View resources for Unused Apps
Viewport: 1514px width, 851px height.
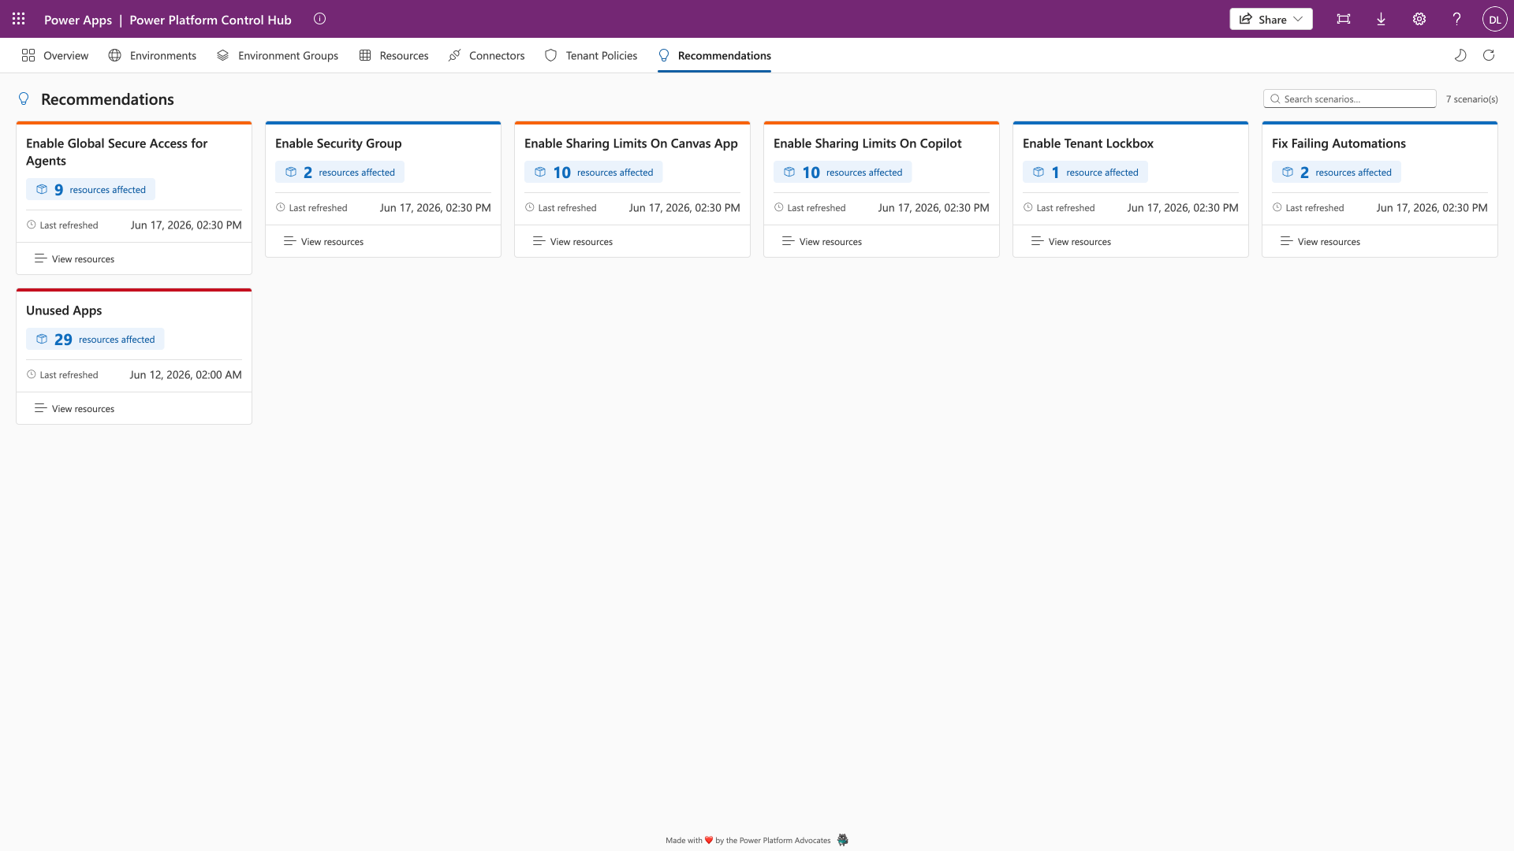pyautogui.click(x=75, y=408)
